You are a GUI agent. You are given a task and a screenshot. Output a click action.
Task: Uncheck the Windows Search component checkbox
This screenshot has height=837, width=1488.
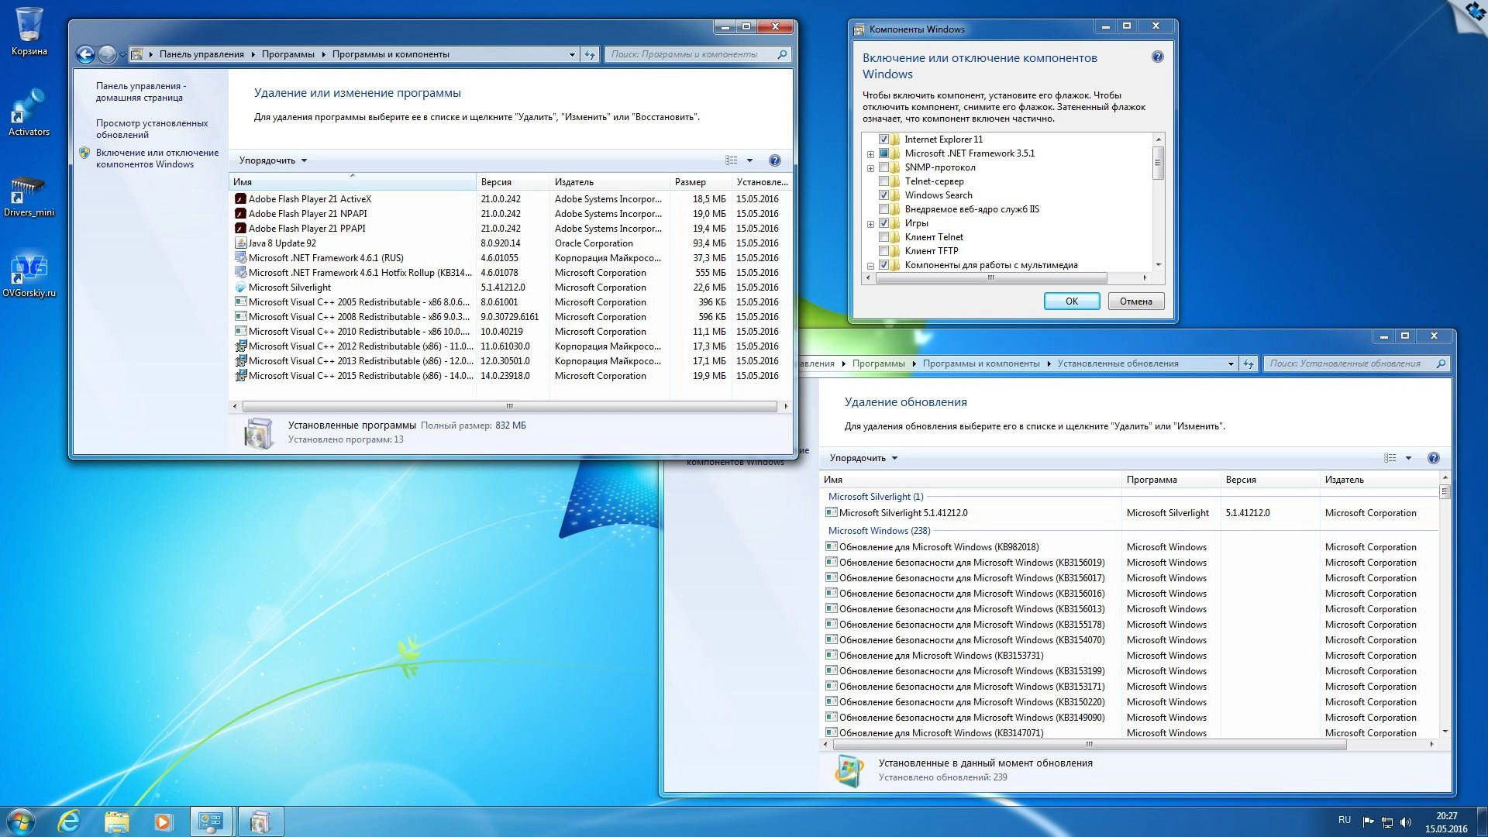[x=884, y=195]
